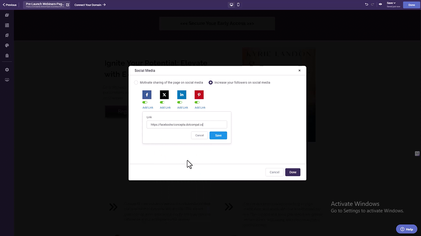Cancel the Social Media dialog
This screenshot has height=236, width=421.
coord(274,172)
